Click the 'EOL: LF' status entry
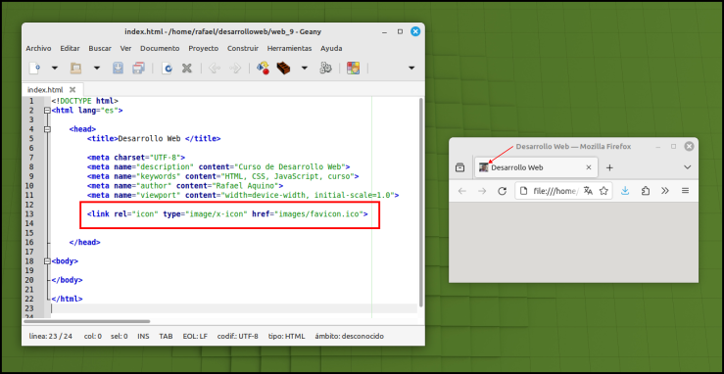724x374 pixels. coord(195,336)
